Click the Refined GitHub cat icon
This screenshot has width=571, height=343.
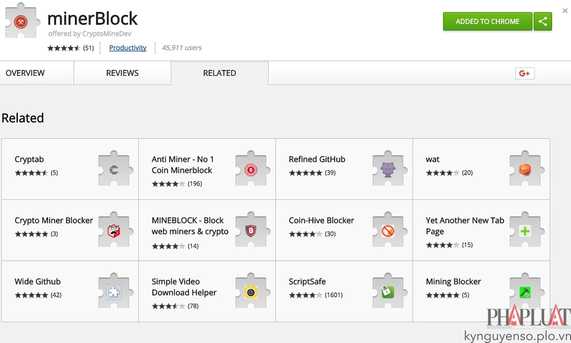388,169
